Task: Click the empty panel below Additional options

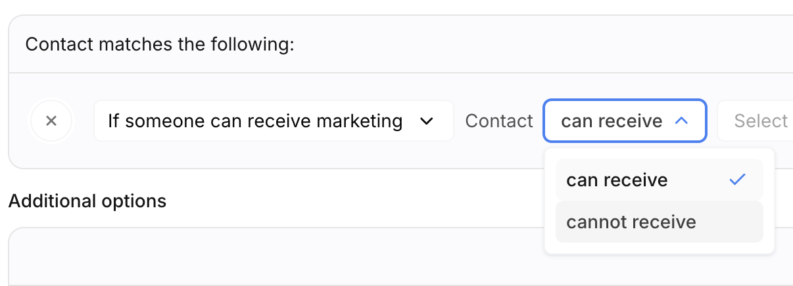Action: tap(263, 259)
